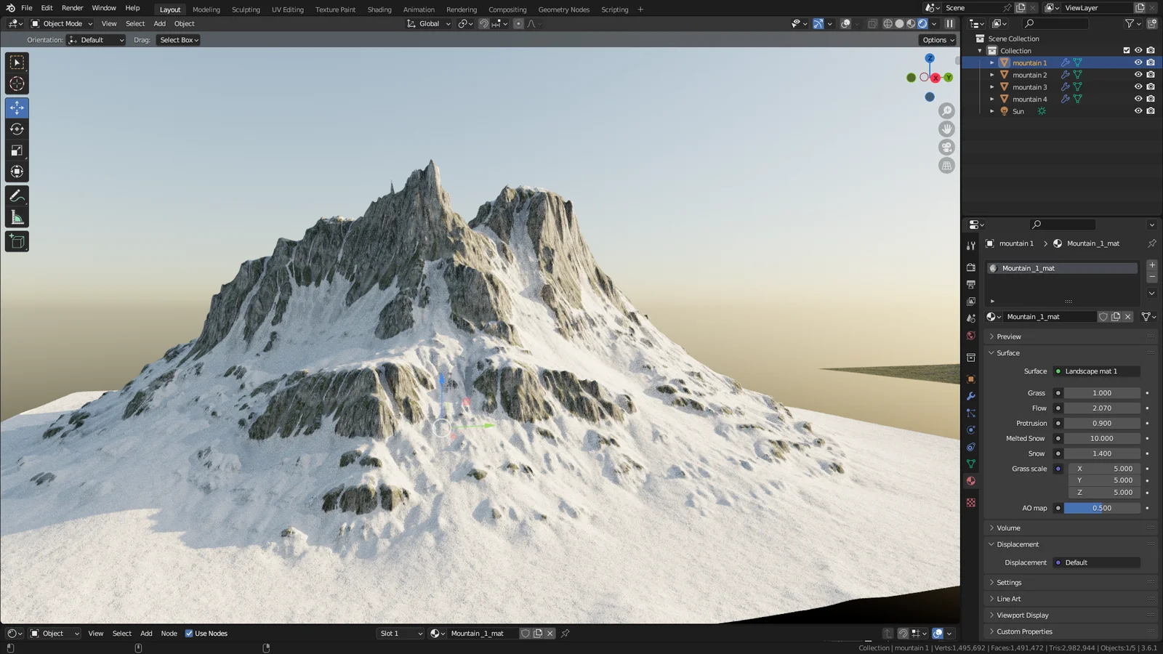1163x654 pixels.
Task: Open the Particle properties tab
Action: pos(971,411)
